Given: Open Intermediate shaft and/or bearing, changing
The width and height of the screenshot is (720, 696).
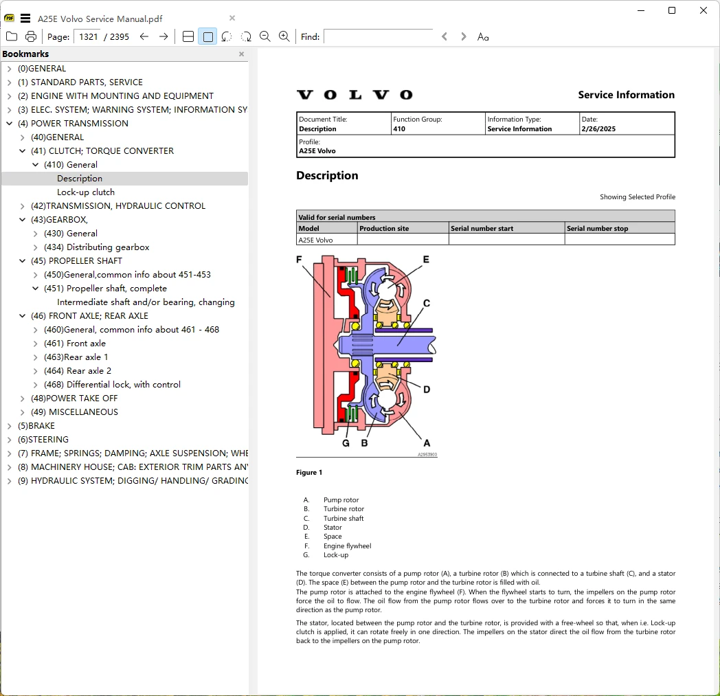Looking at the screenshot, I should point(146,302).
